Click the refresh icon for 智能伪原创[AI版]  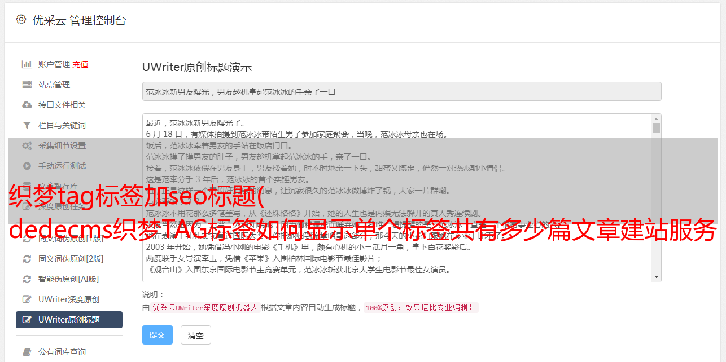click(x=27, y=279)
